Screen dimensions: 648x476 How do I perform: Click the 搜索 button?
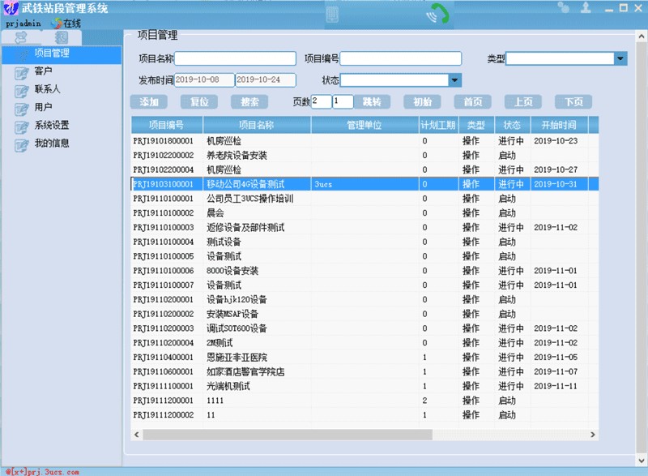(x=249, y=101)
